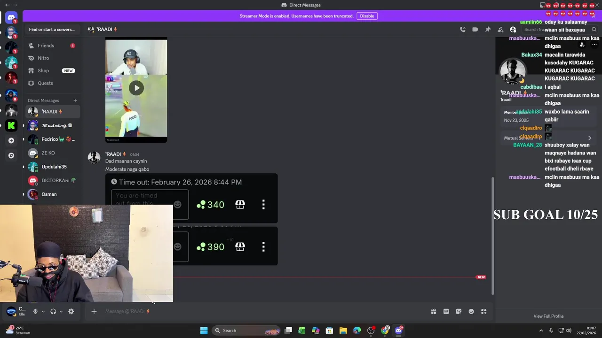Start a video call
602x338 pixels.
point(475,29)
